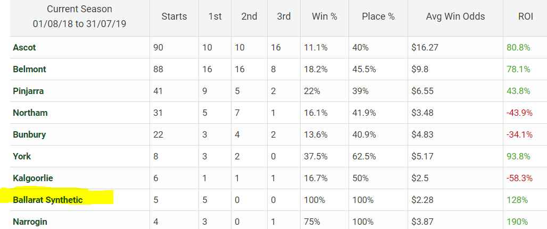The width and height of the screenshot is (547, 229).
Task: Click Ascot's 80.8% ROI value
Action: [518, 47]
